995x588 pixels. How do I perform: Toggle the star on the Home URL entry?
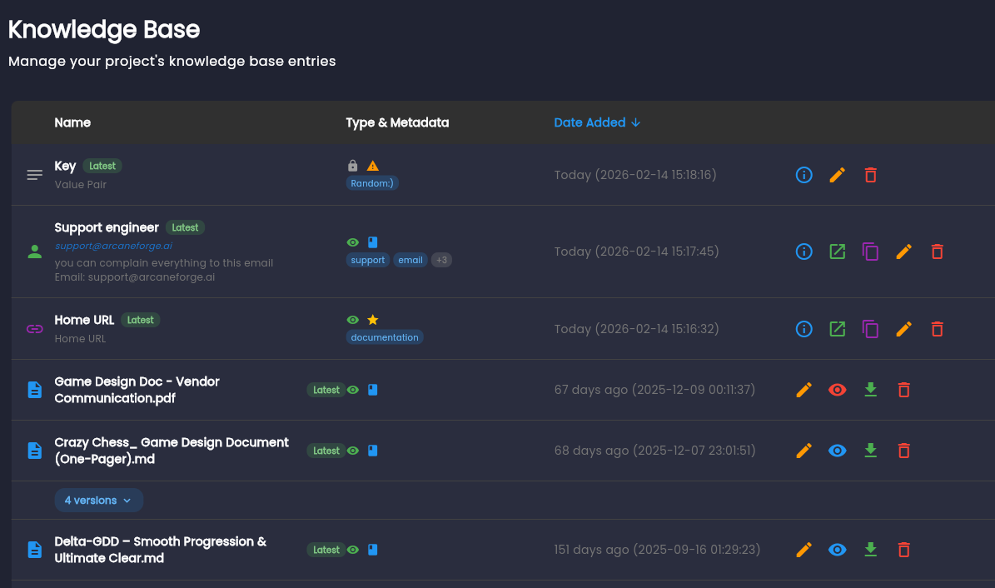(x=372, y=319)
